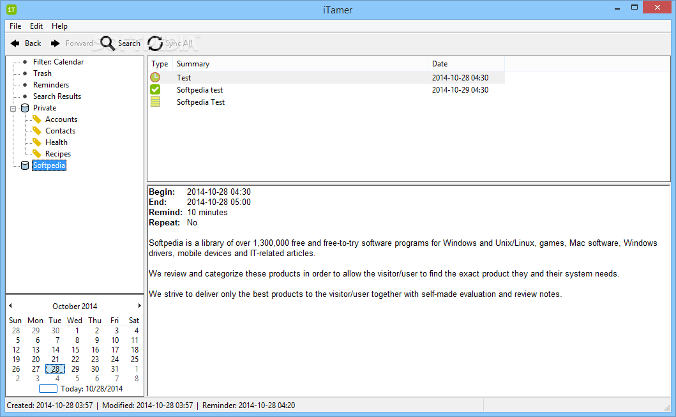Go to previous month in calendar
Screen dimensions: 676x417
(10, 306)
